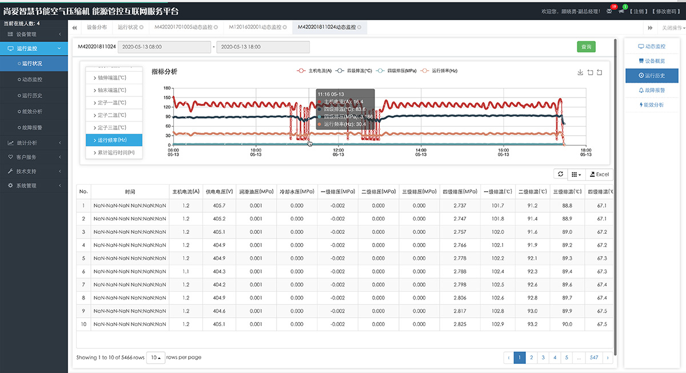Switch to M420201701005动态监控 tab
The width and height of the screenshot is (686, 373).
tap(185, 27)
